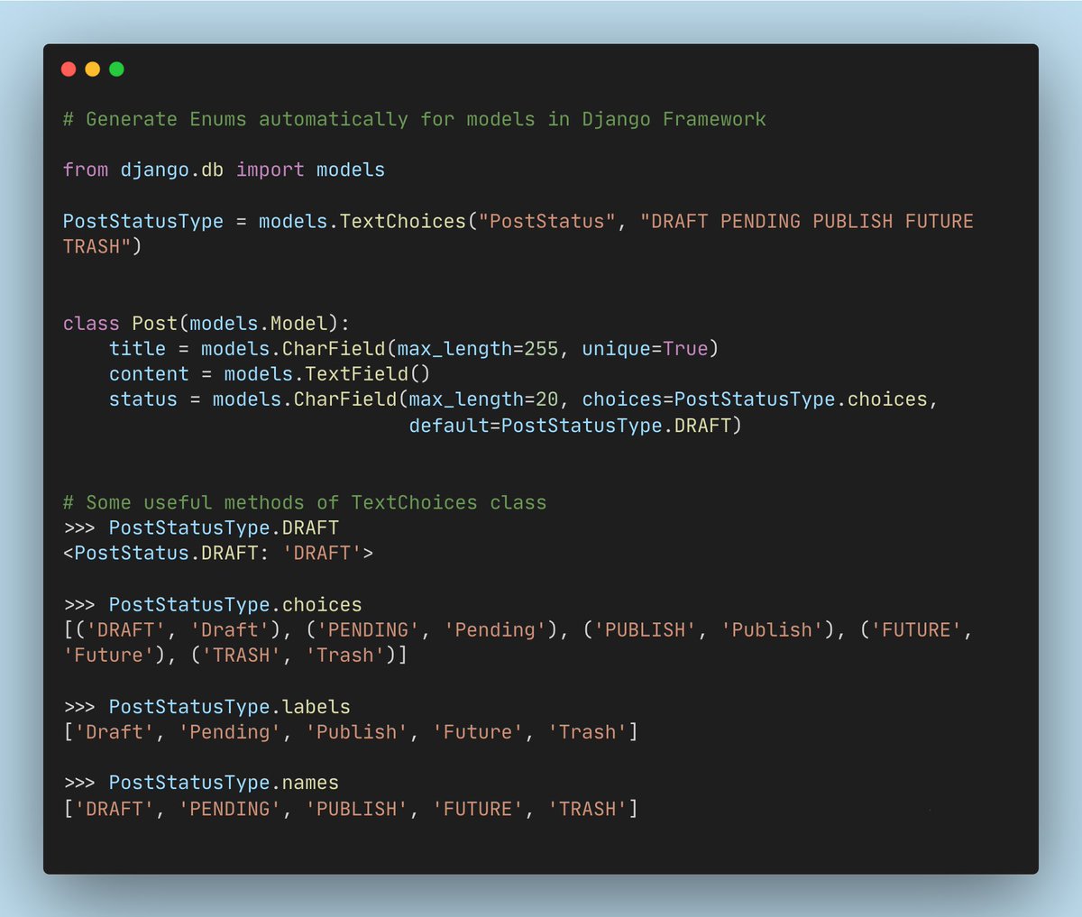Click the red close dot
Viewport: 1082px width, 917px height.
coord(69,69)
